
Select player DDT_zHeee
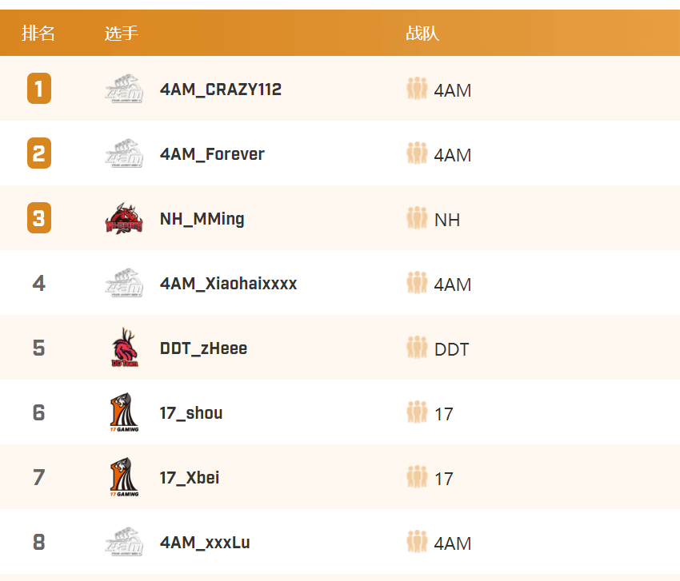click(x=203, y=348)
